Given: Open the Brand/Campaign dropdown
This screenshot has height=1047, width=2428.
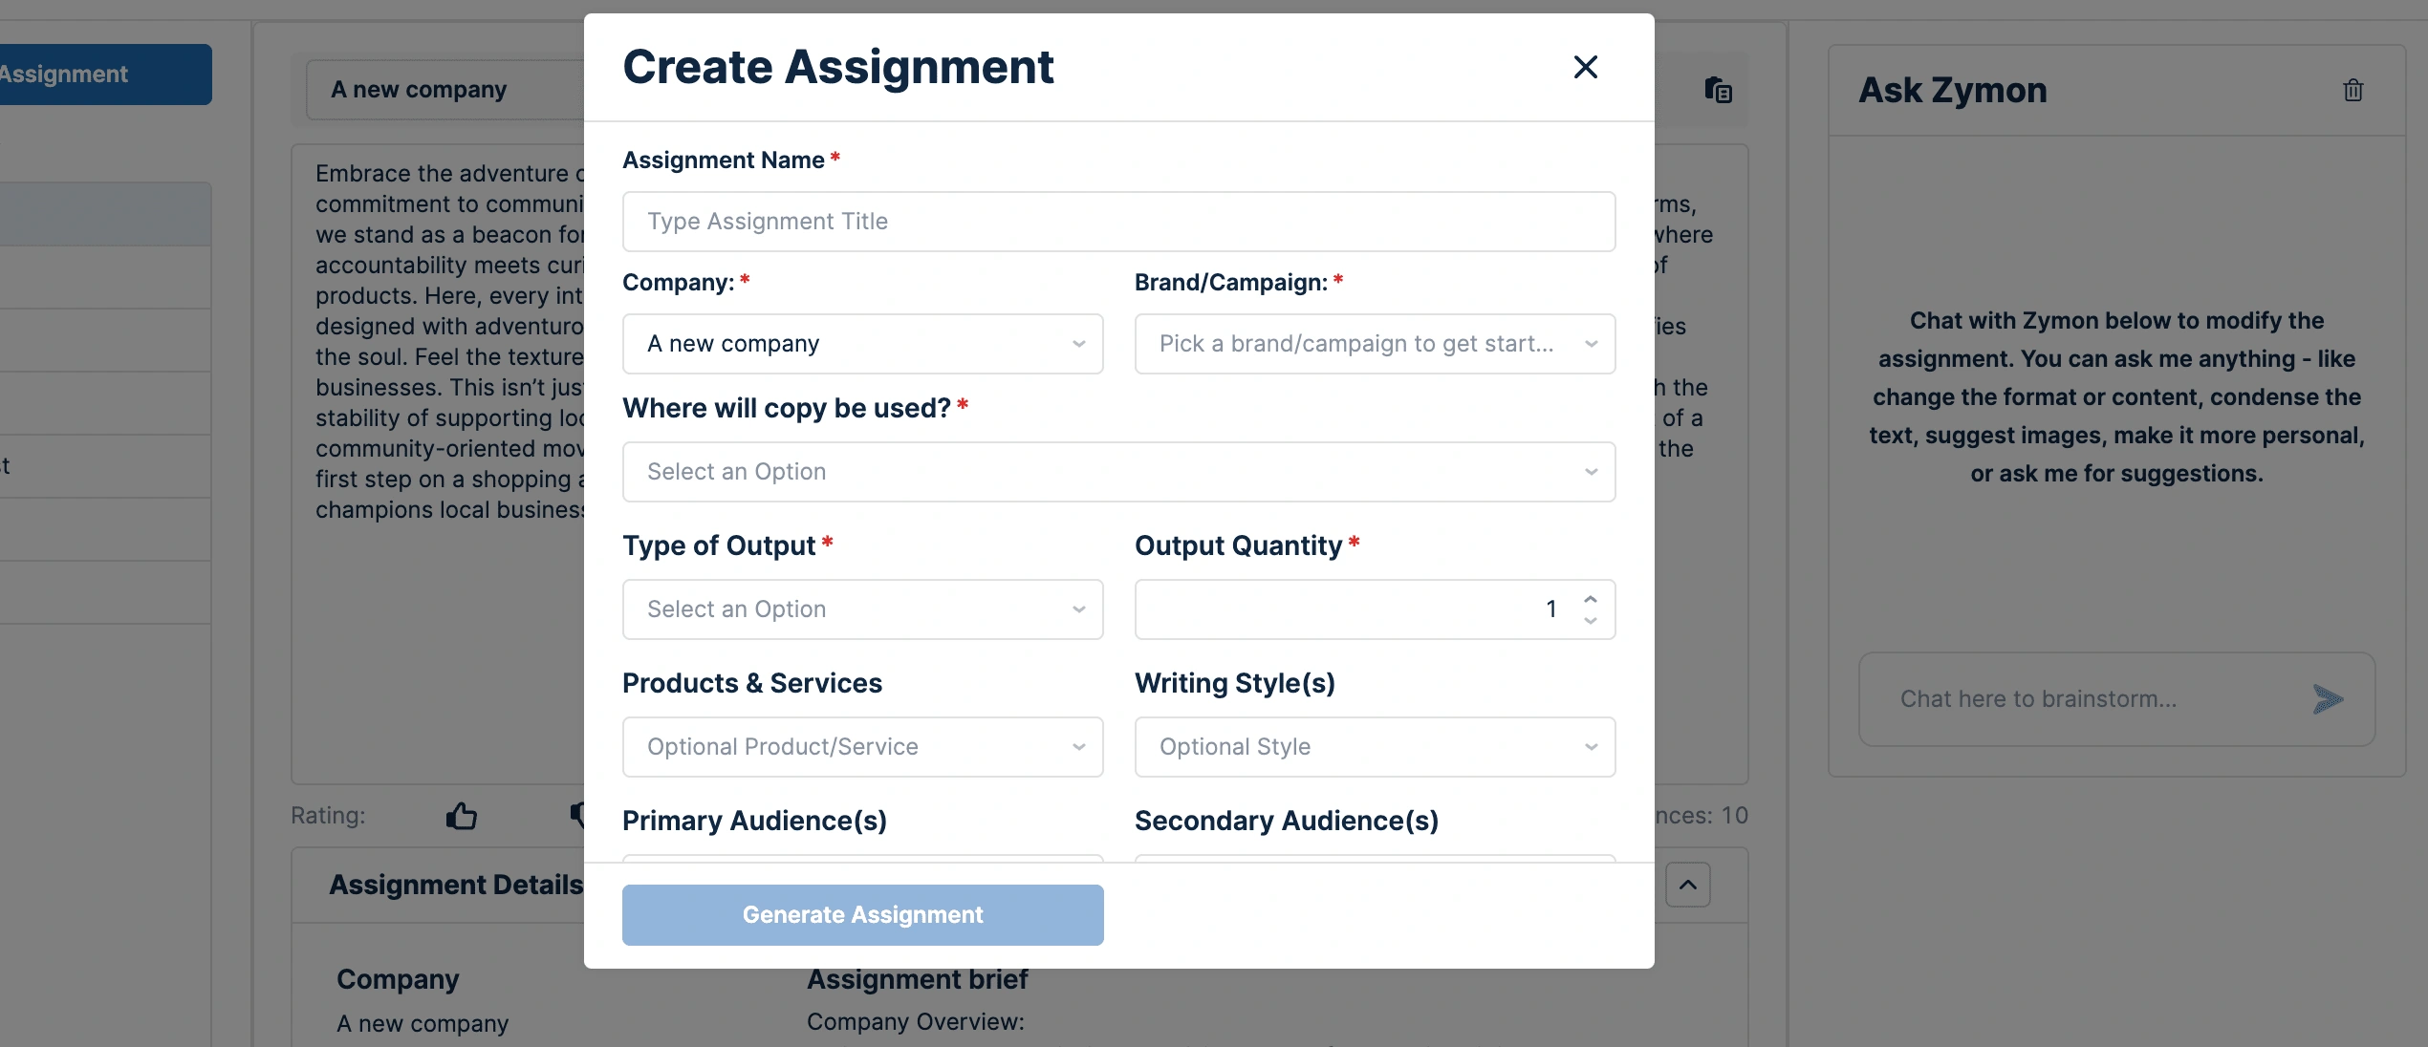Looking at the screenshot, I should click(x=1374, y=344).
